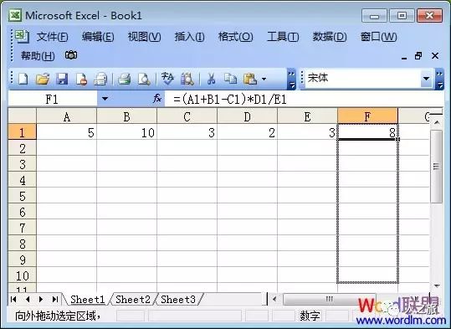Open the 插入(I) menu
The image size is (451, 329).
point(190,37)
